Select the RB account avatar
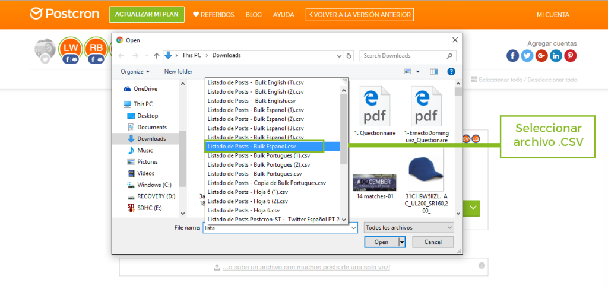608x292 pixels. click(x=96, y=48)
